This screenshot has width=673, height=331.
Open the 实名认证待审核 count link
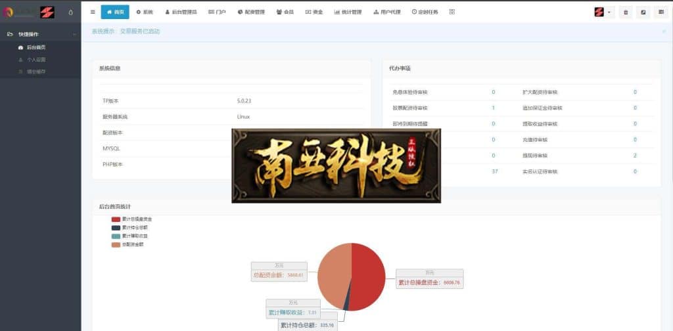coord(635,171)
